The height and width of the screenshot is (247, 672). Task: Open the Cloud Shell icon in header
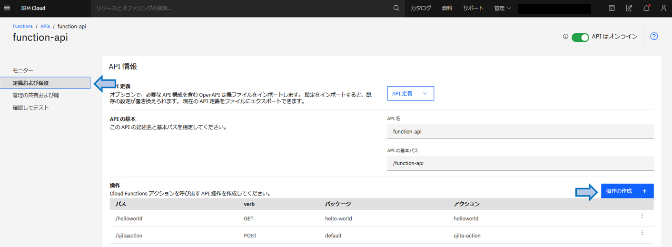(x=612, y=8)
